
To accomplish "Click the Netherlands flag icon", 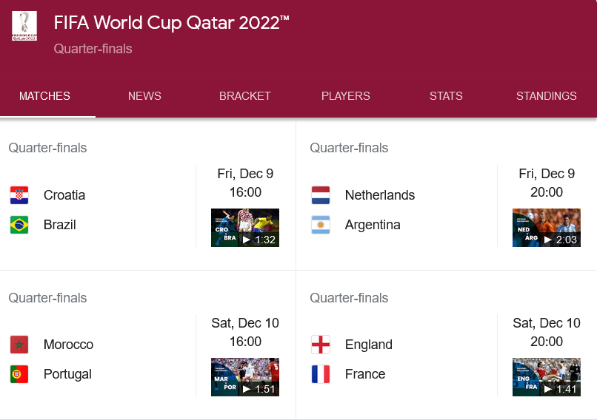I will coord(321,195).
